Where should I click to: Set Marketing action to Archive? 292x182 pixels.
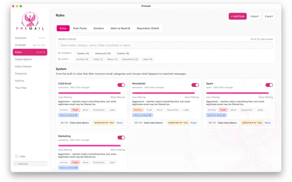[64, 162]
